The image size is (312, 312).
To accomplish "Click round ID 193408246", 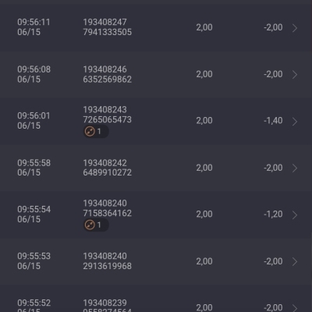I will tap(105, 69).
